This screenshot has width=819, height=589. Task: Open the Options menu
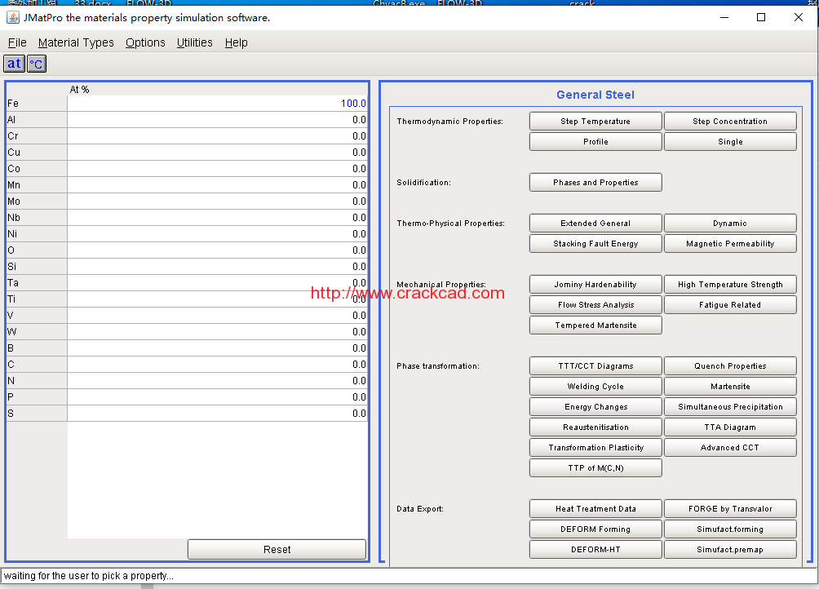pos(145,42)
